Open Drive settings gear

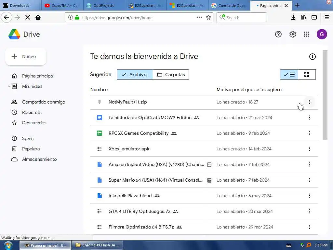tap(292, 34)
